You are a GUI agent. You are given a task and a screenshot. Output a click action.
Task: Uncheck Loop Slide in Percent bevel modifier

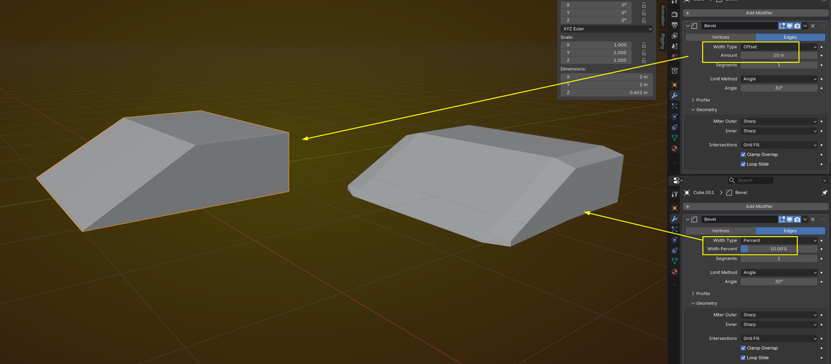tap(743, 358)
